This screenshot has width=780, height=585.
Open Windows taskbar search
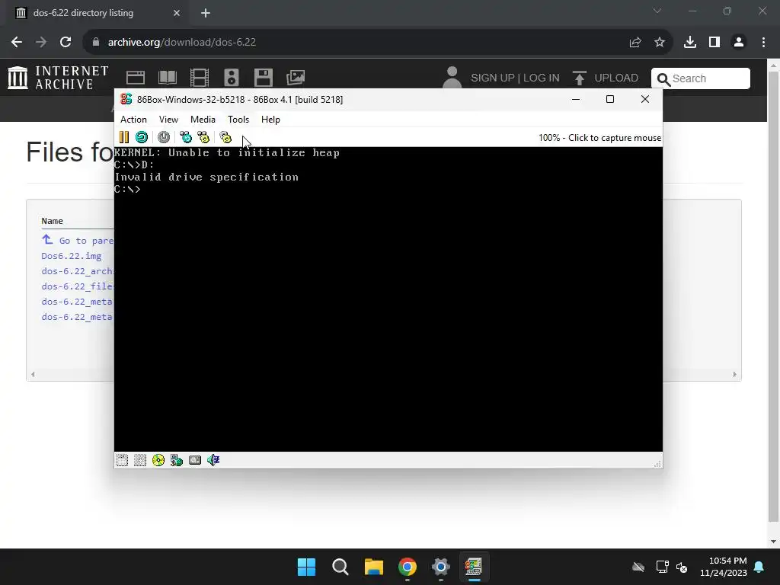pyautogui.click(x=340, y=567)
